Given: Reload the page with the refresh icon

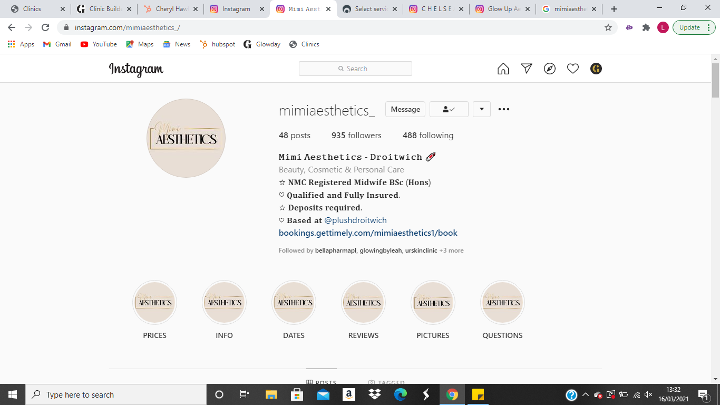Looking at the screenshot, I should coord(45,27).
